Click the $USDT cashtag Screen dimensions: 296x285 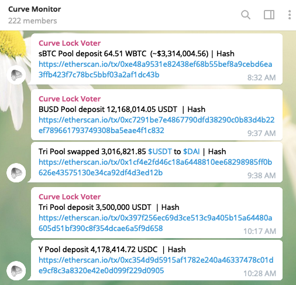pyautogui.click(x=160, y=151)
